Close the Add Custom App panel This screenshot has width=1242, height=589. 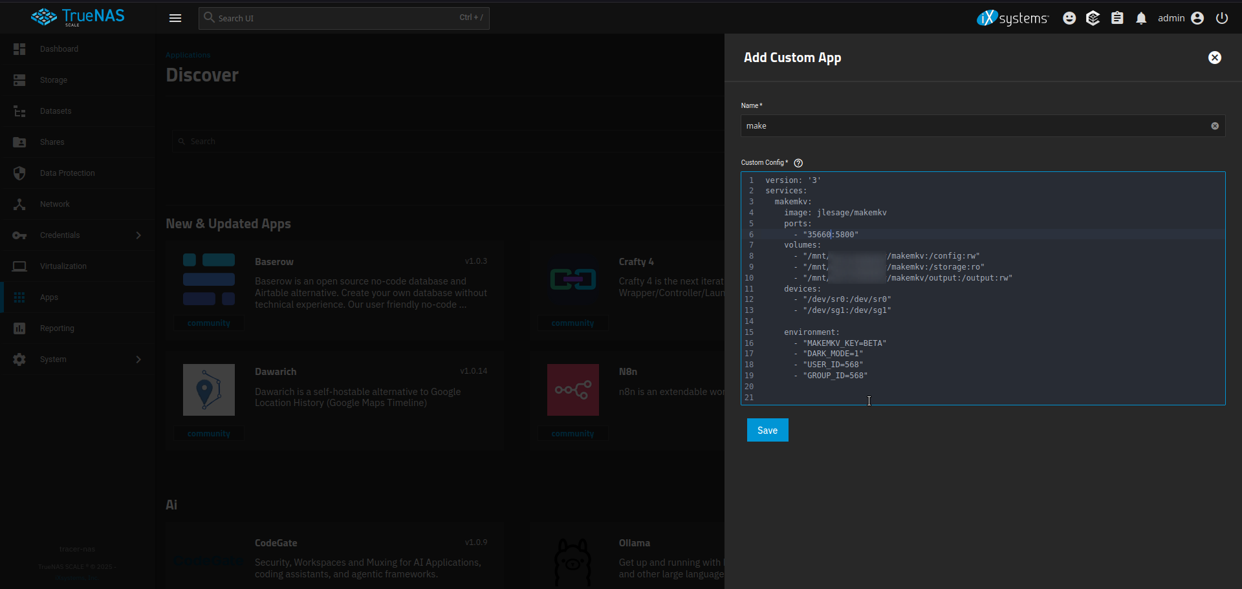pos(1215,58)
